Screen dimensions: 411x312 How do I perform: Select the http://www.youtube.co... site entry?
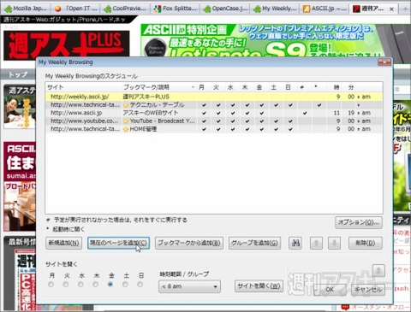(x=84, y=121)
